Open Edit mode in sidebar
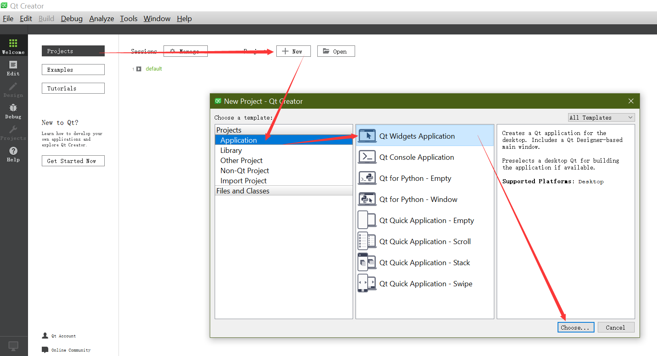657x356 pixels. coord(13,68)
